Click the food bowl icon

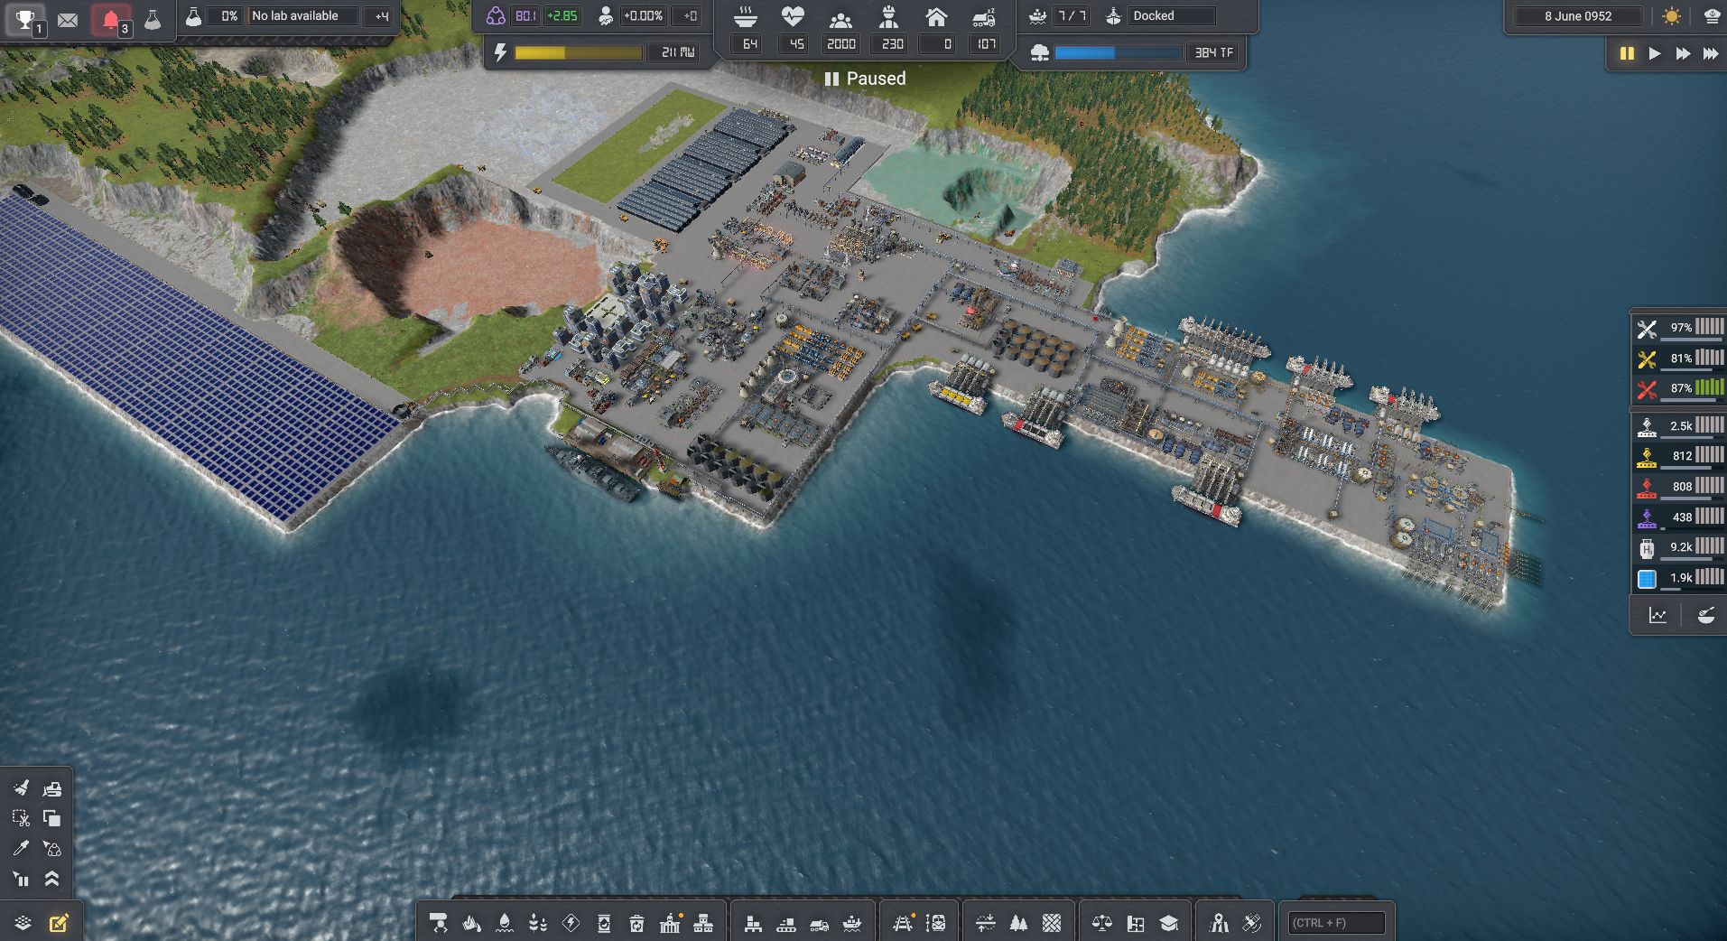coord(746,16)
